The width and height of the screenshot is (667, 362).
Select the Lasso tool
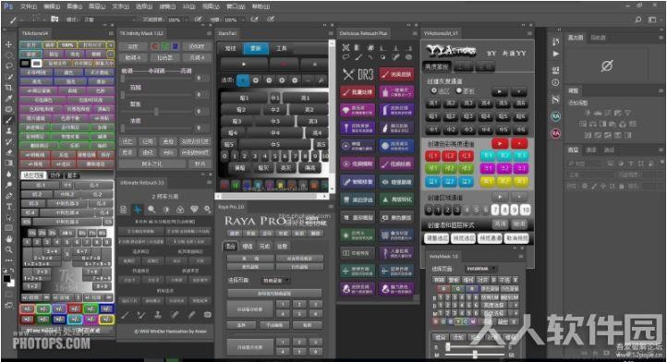click(8, 66)
